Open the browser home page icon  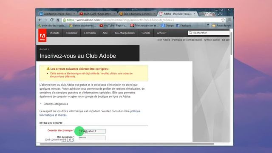[58, 20]
